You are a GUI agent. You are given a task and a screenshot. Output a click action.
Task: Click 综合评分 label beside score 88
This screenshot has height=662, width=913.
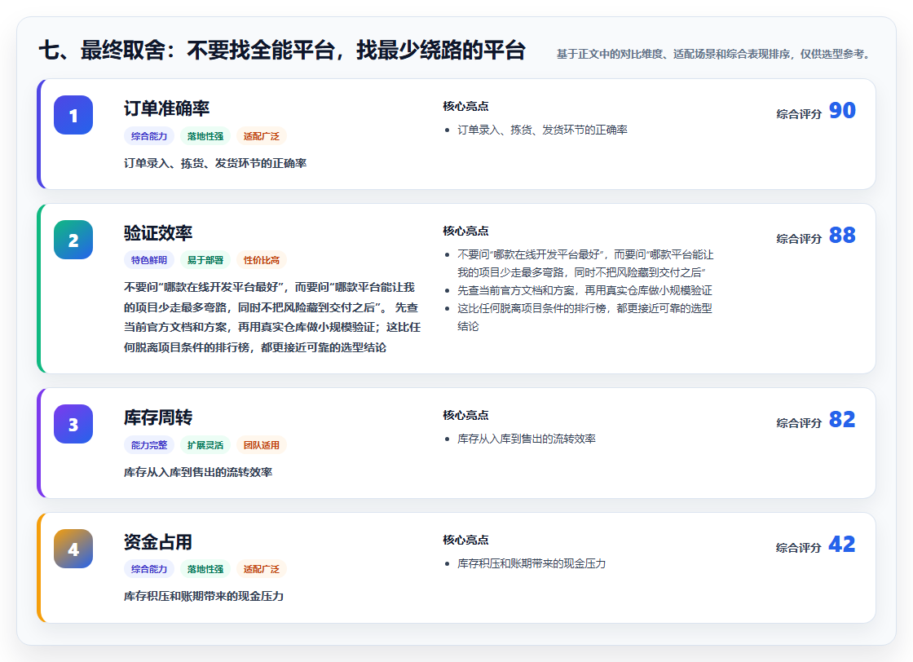pyautogui.click(x=799, y=239)
